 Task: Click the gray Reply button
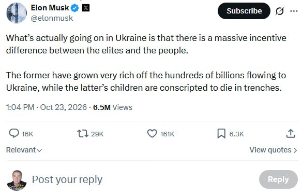coord(278,179)
